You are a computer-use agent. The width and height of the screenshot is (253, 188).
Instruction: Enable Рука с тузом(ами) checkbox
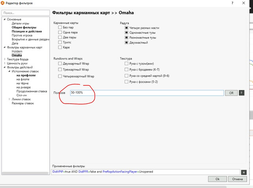126,64
